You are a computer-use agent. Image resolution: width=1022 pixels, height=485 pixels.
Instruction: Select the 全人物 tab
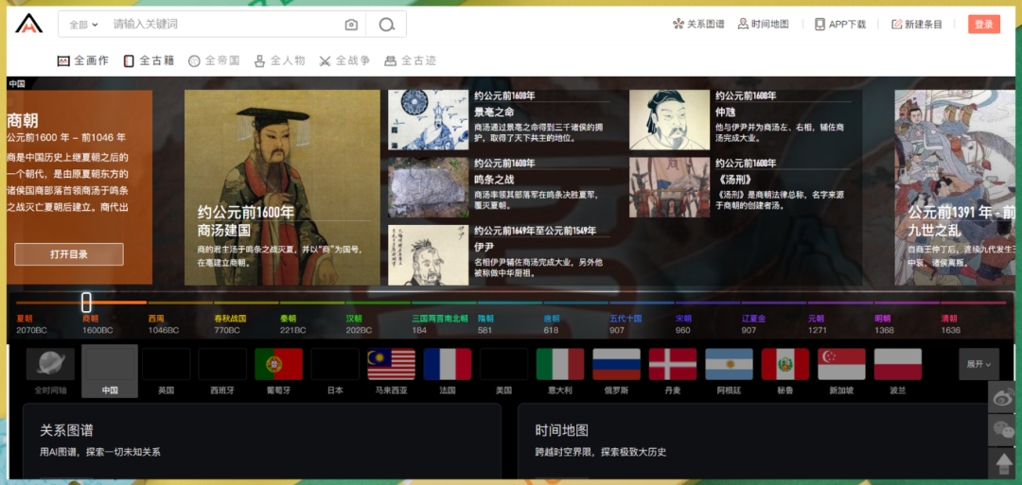[x=279, y=61]
